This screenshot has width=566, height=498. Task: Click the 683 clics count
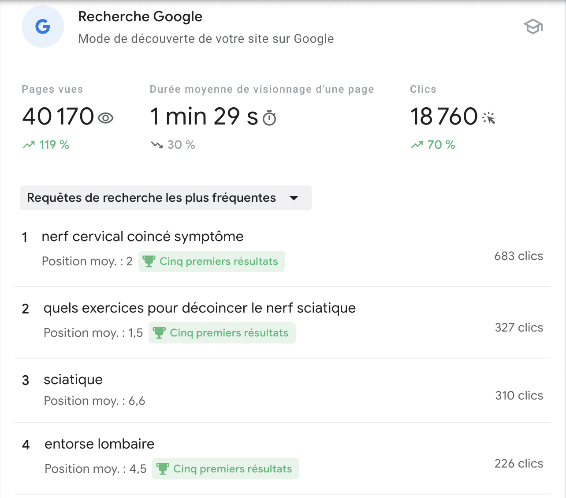tap(518, 256)
